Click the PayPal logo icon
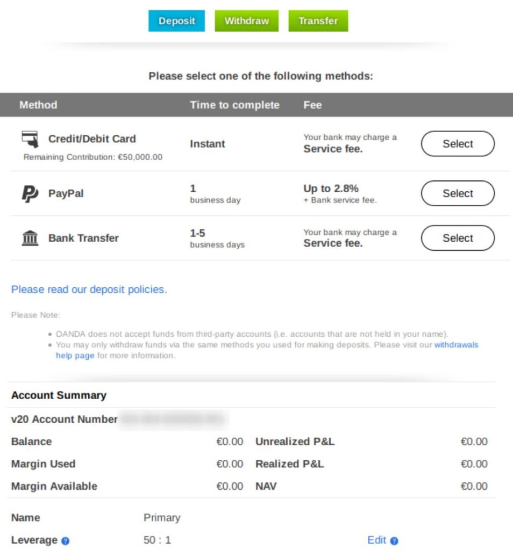Viewport: 513px width, 550px height. click(31, 193)
